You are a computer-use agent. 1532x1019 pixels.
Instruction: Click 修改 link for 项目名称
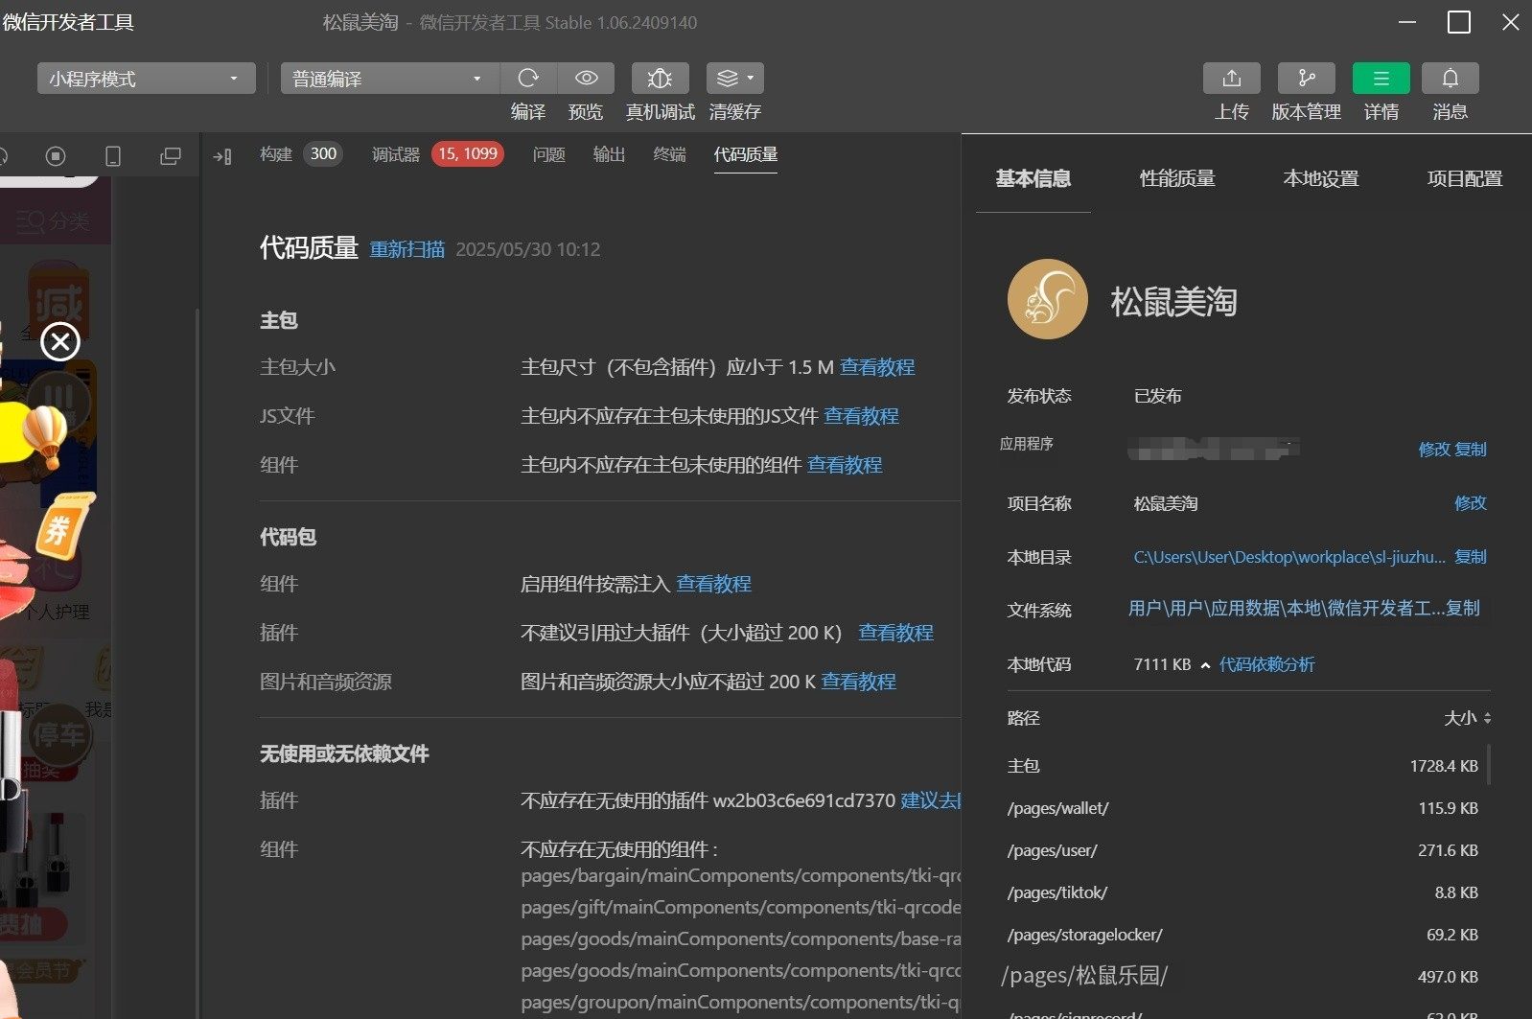[1471, 503]
